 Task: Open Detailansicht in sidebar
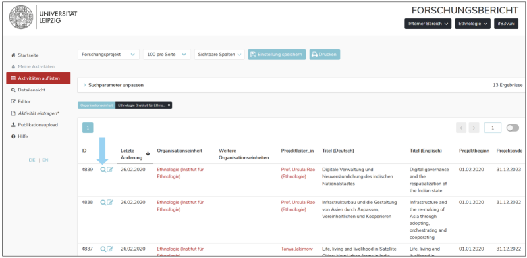point(28,90)
